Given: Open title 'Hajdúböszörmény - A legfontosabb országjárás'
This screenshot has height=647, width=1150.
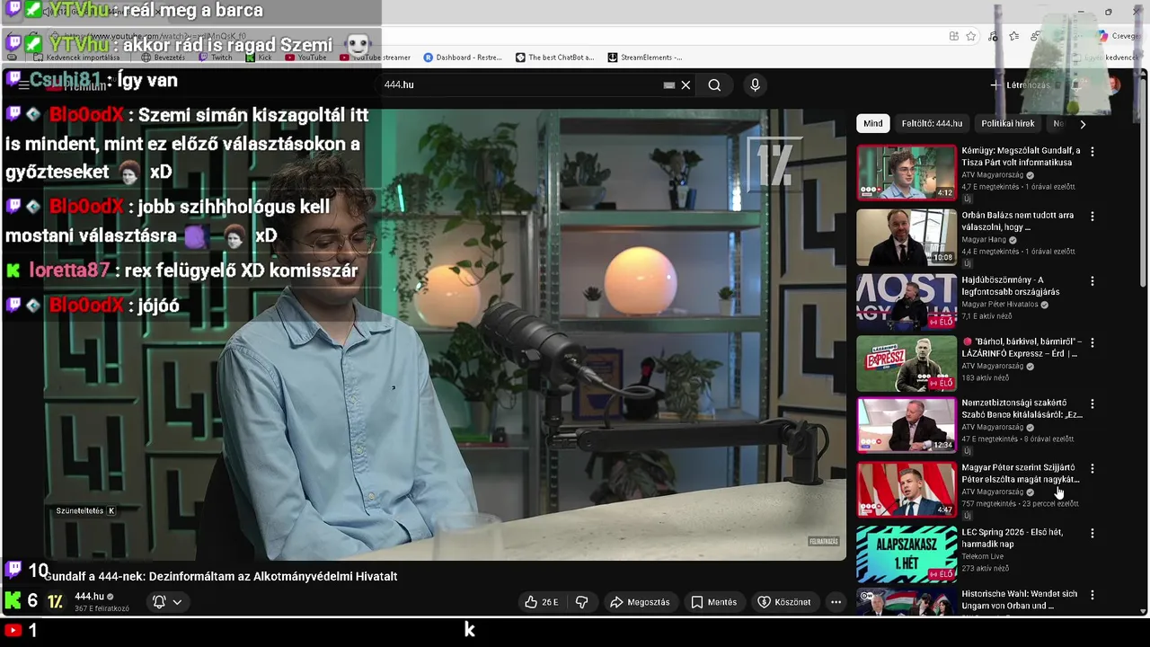Looking at the screenshot, I should [1011, 286].
